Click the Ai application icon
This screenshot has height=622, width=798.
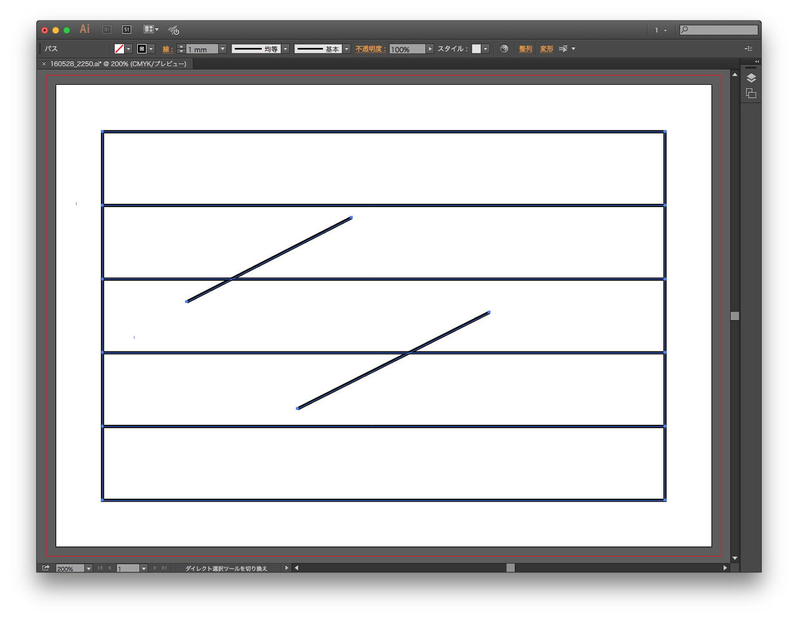pyautogui.click(x=84, y=29)
